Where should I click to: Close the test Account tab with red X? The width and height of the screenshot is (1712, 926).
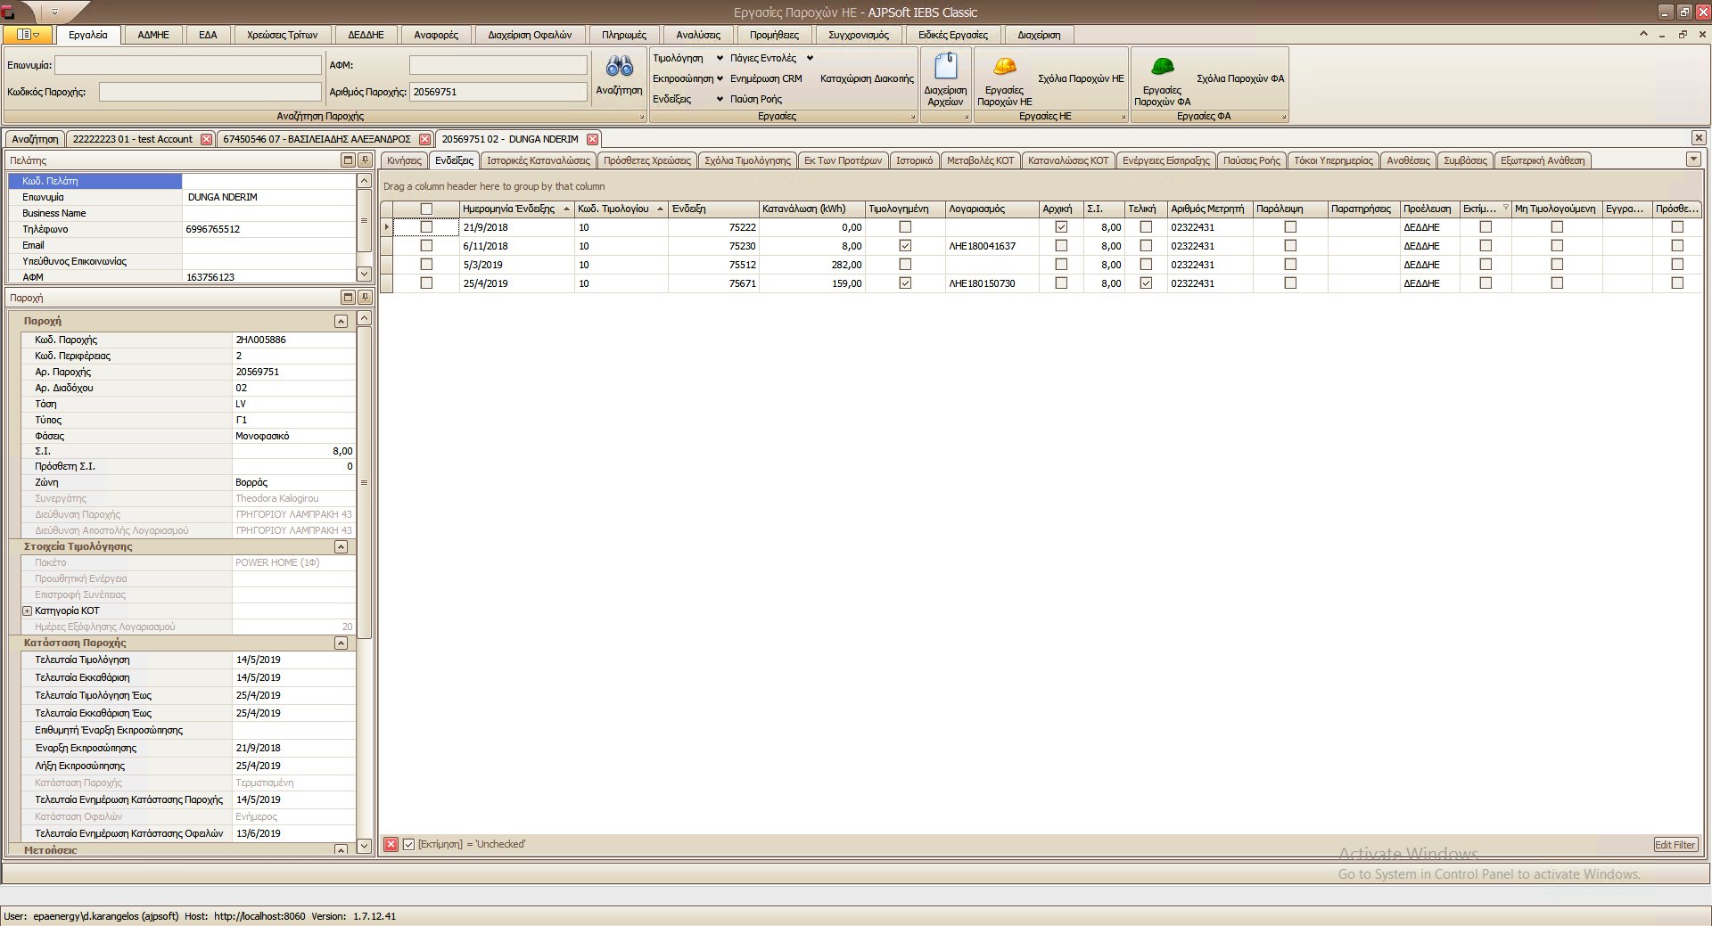[x=207, y=139]
